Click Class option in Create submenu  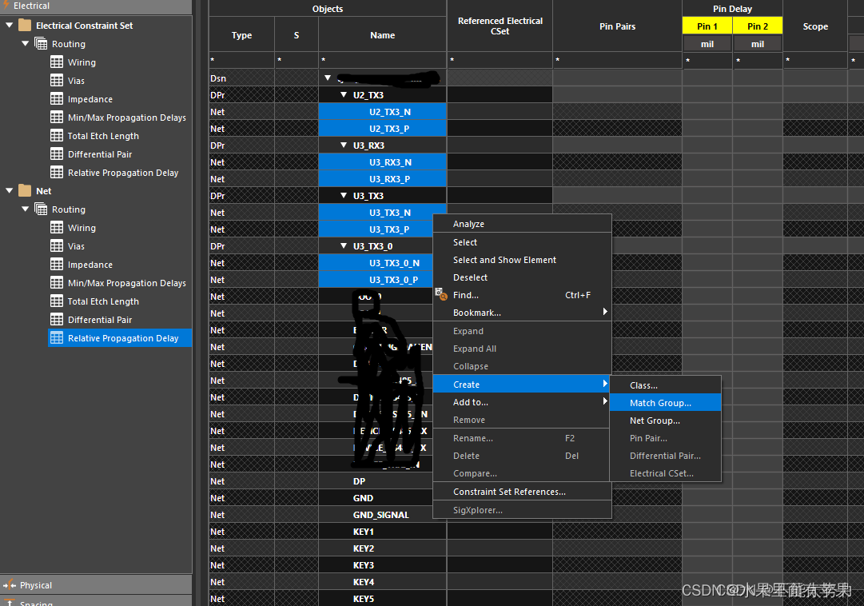pos(643,385)
